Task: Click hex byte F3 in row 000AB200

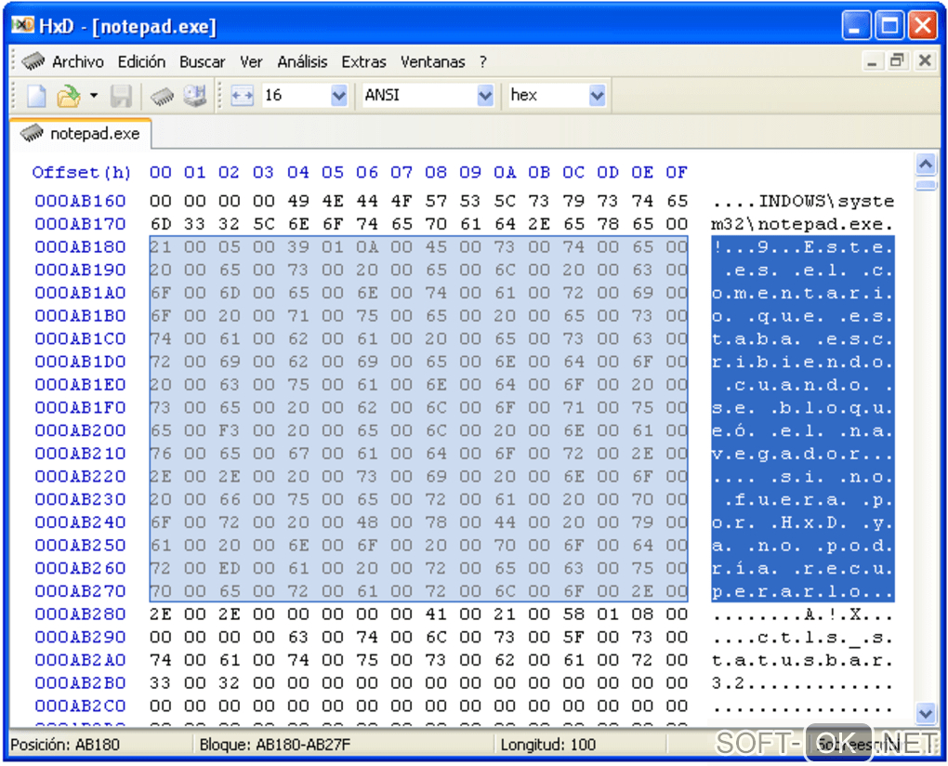Action: [x=230, y=430]
